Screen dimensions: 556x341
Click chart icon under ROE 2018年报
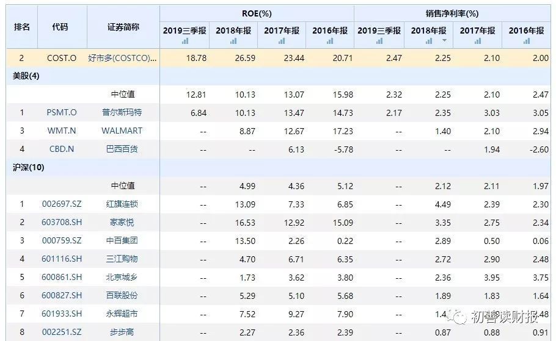tap(233, 41)
